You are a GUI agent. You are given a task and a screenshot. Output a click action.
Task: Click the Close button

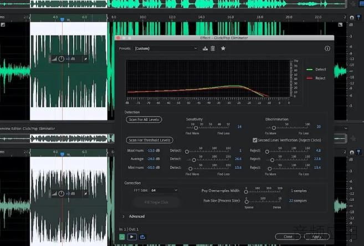pyautogui.click(x=288, y=237)
